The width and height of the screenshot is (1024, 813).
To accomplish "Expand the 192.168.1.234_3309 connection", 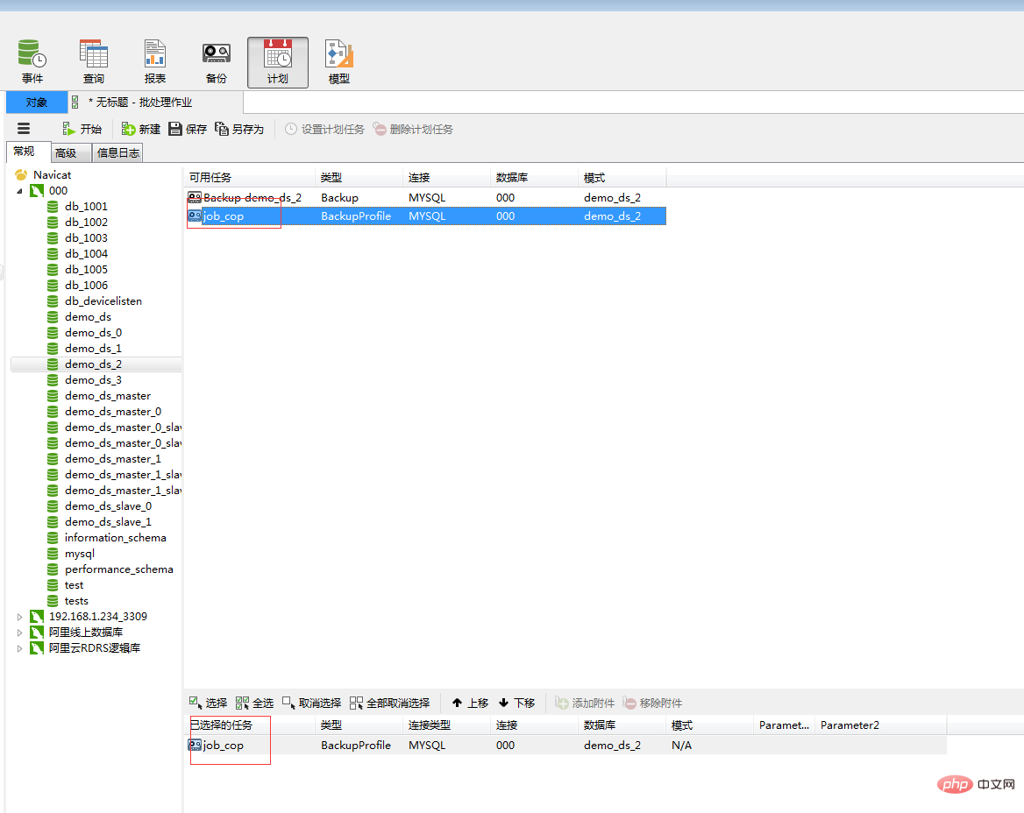I will (19, 617).
